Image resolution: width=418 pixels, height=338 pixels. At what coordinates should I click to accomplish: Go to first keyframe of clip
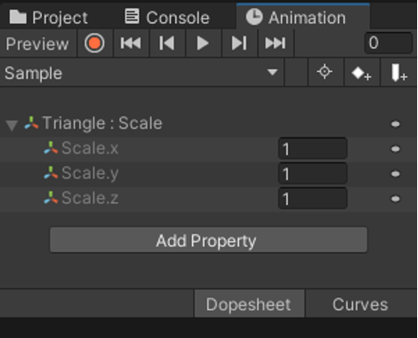tap(131, 43)
